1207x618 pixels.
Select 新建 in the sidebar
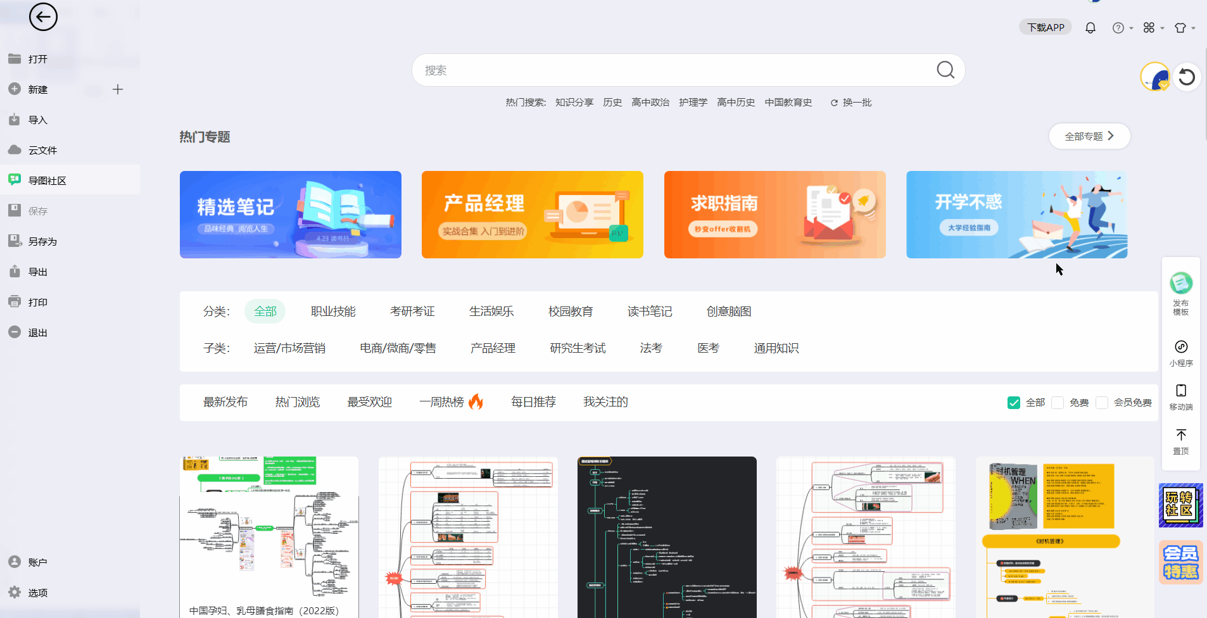pyautogui.click(x=37, y=89)
